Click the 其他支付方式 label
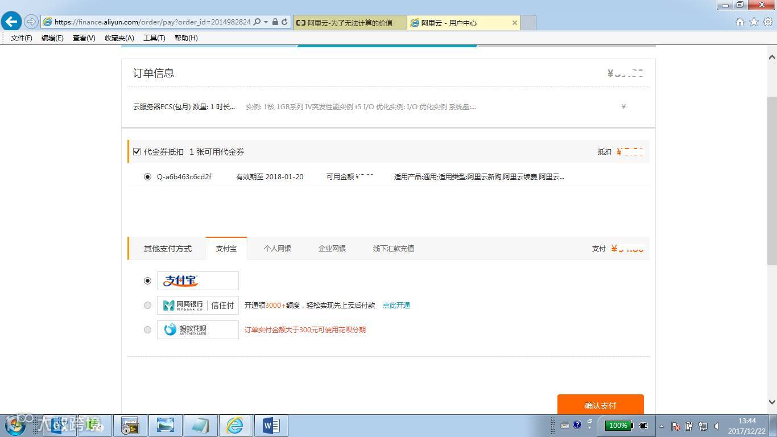This screenshot has height=437, width=777. [168, 249]
